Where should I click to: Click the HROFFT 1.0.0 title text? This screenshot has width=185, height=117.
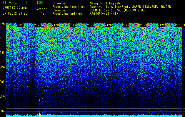click(23, 2)
